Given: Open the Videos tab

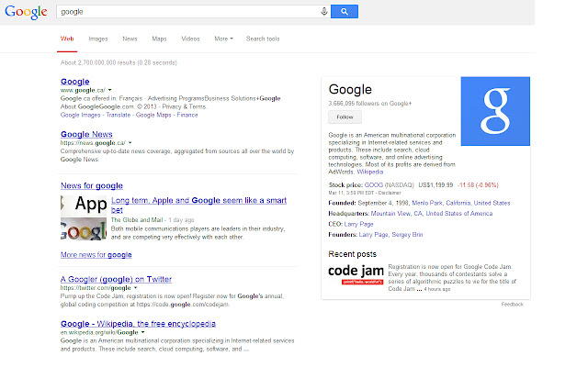Looking at the screenshot, I should [x=190, y=39].
